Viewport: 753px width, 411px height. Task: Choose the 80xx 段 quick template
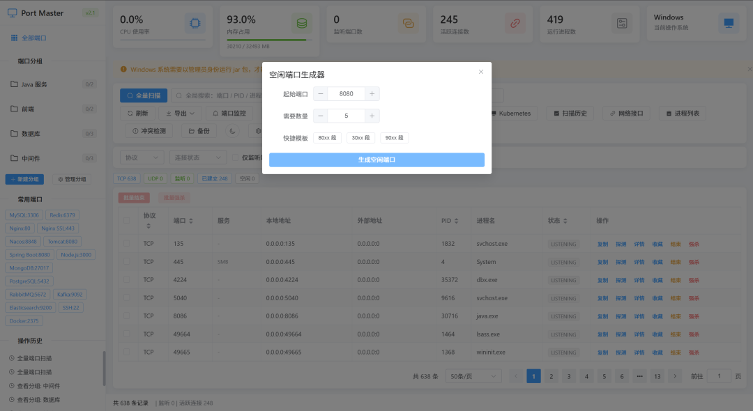(327, 138)
